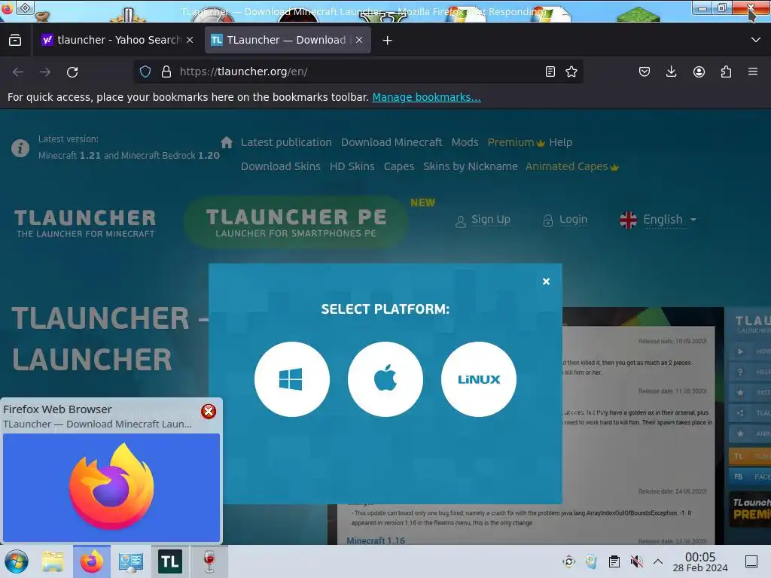Go back to previous page
The image size is (771, 578).
[x=18, y=71]
